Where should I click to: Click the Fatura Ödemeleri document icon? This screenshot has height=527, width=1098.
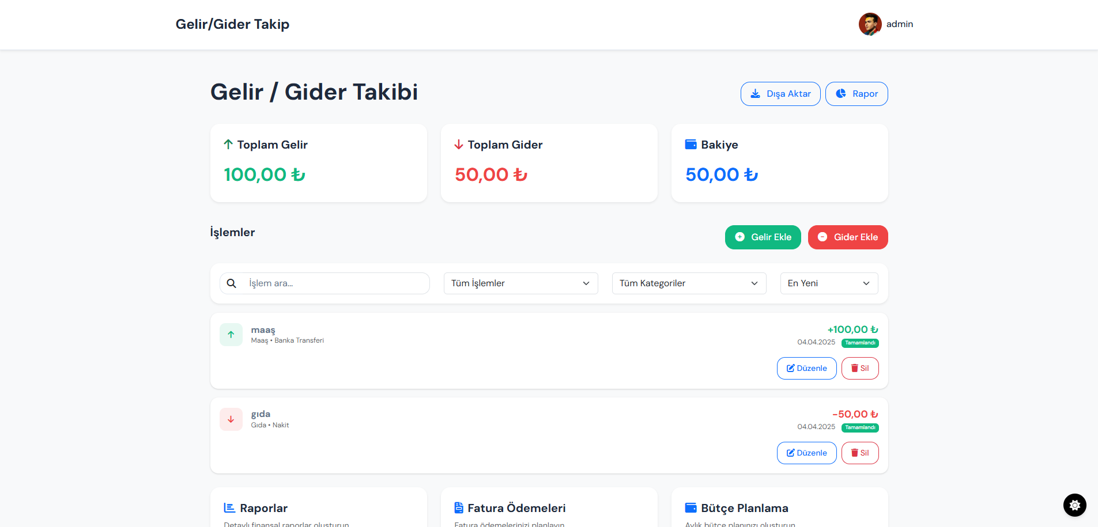coord(459,508)
